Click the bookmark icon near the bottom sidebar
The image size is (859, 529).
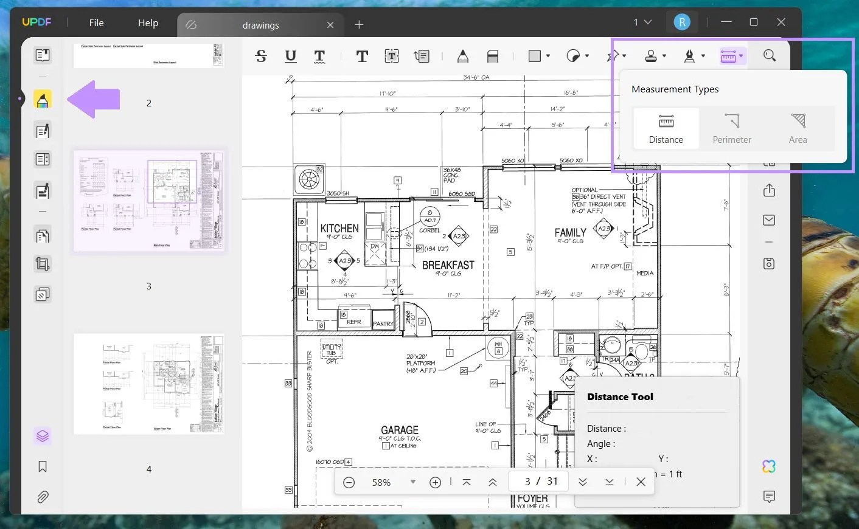tap(43, 466)
